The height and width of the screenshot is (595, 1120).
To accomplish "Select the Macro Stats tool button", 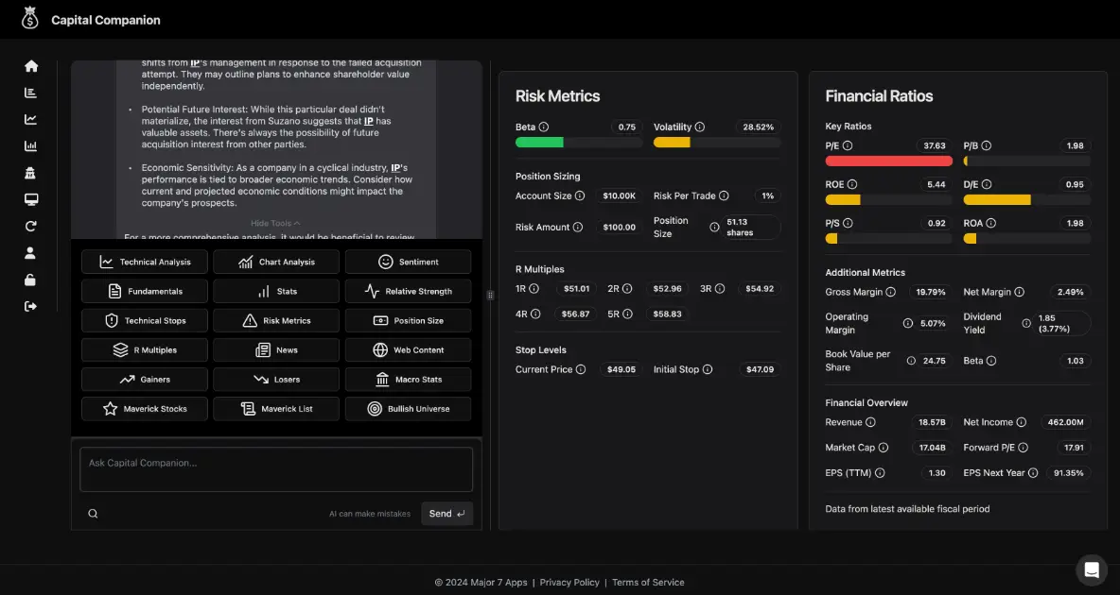I will tap(408, 380).
